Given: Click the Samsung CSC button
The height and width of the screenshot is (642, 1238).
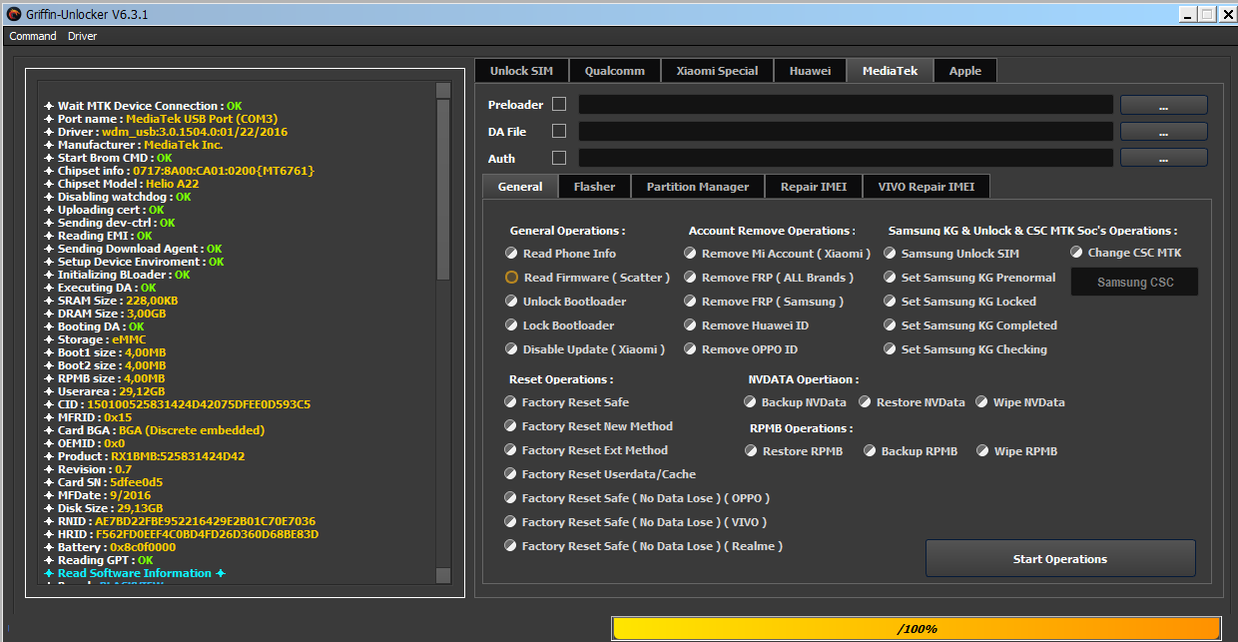Looking at the screenshot, I should coord(1135,283).
